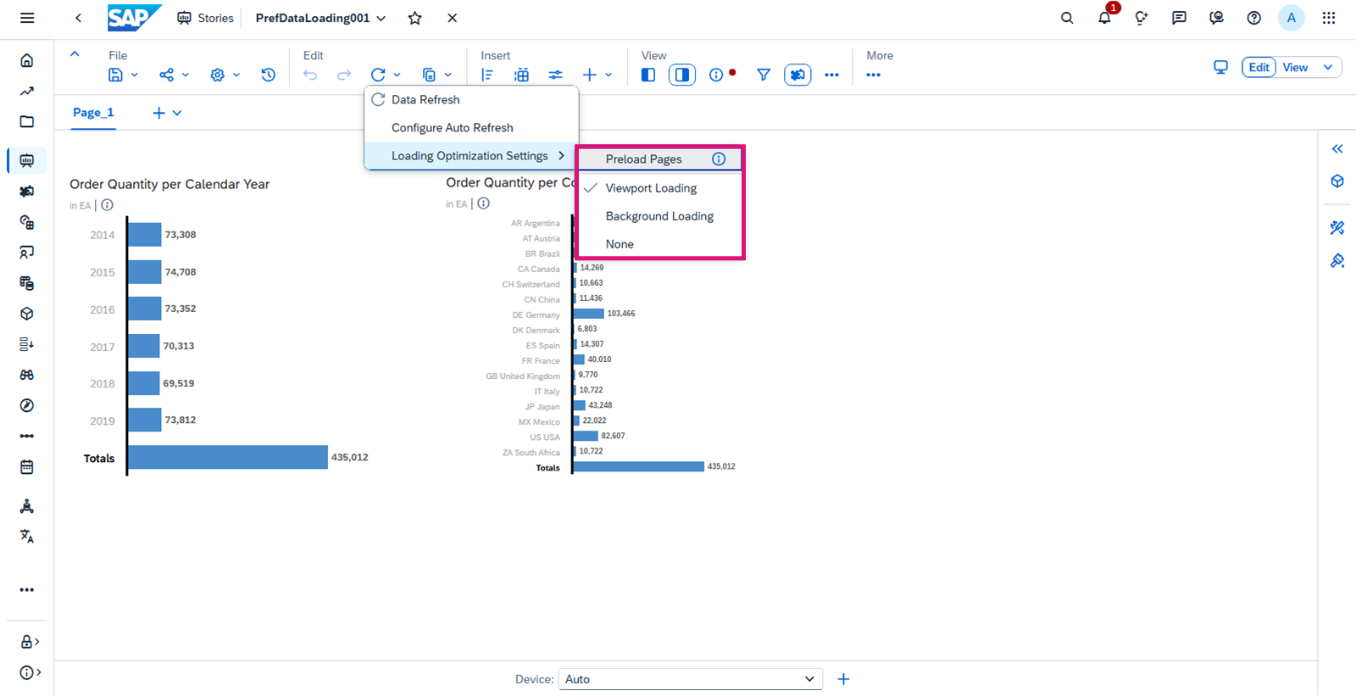
Task: Switch to Edit mode
Action: click(1259, 67)
